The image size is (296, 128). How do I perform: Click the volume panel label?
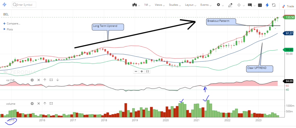[x=11, y=104]
